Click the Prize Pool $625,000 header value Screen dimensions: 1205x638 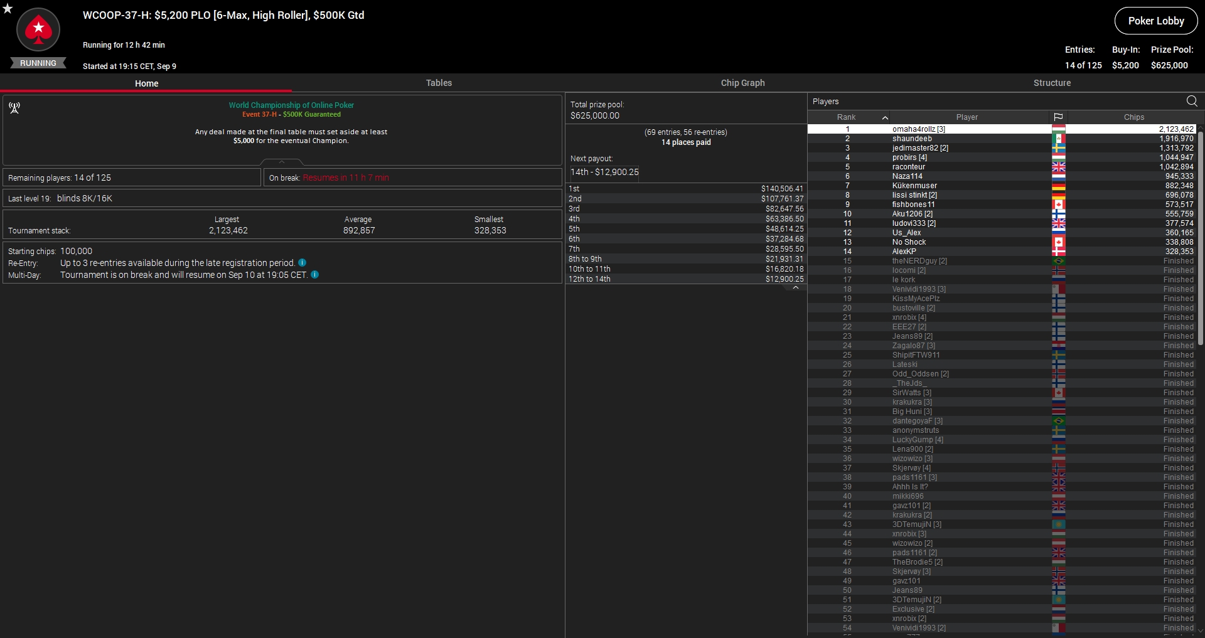pyautogui.click(x=1169, y=65)
